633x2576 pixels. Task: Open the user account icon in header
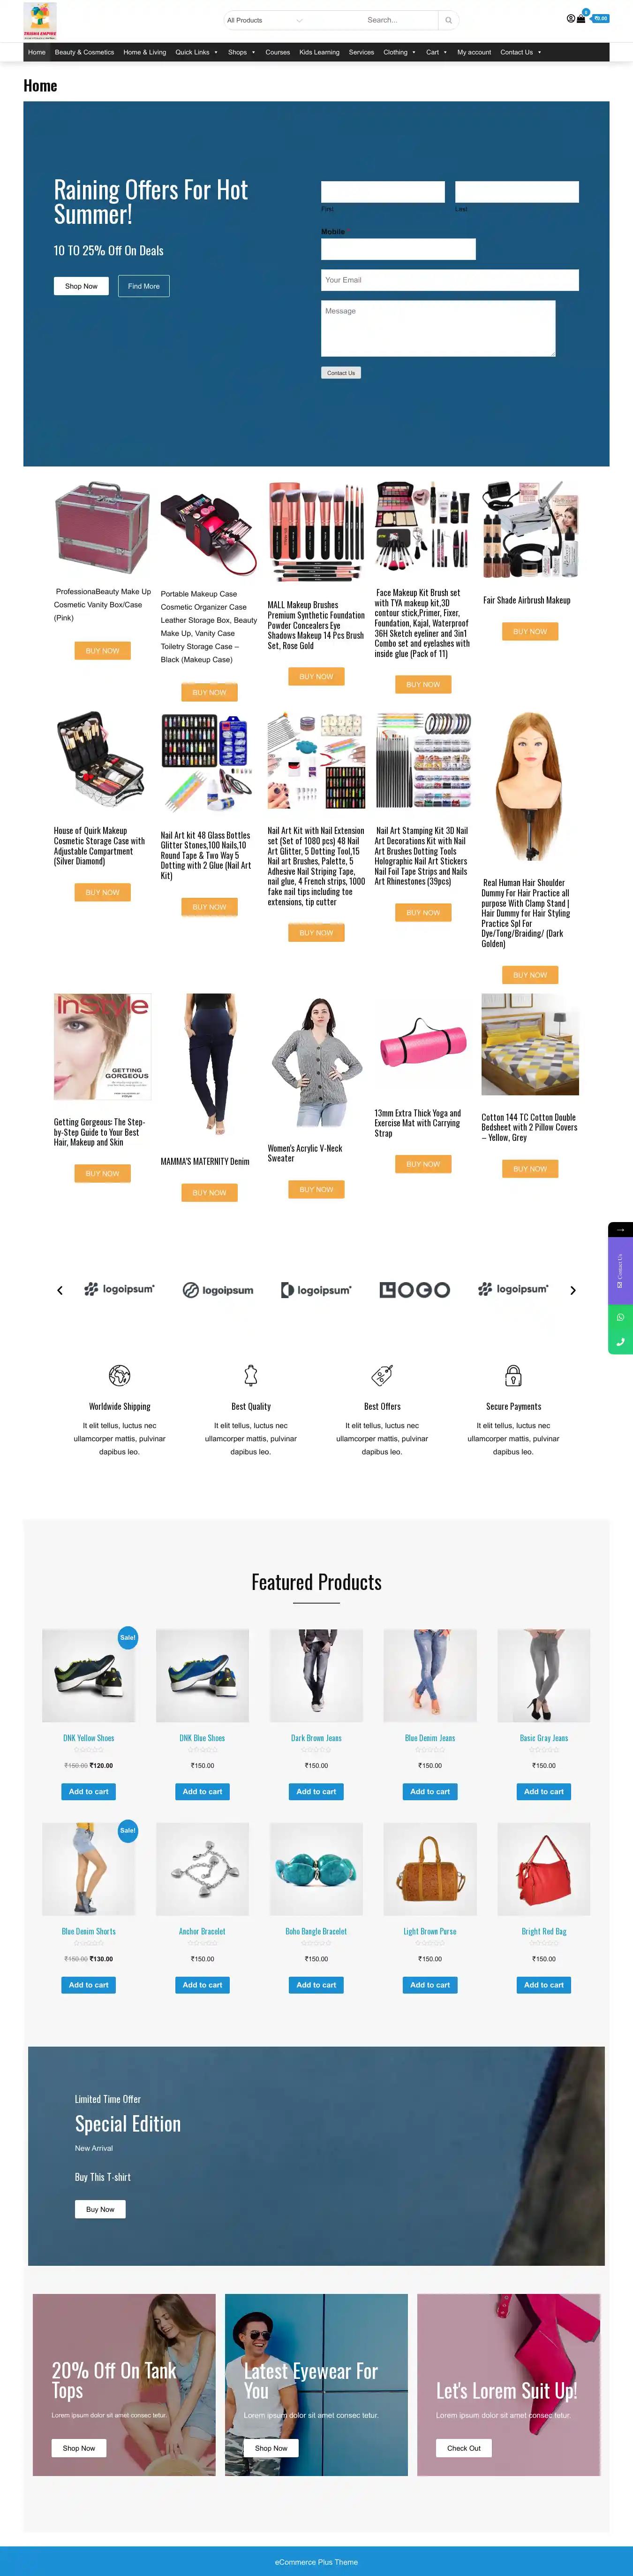pos(570,19)
